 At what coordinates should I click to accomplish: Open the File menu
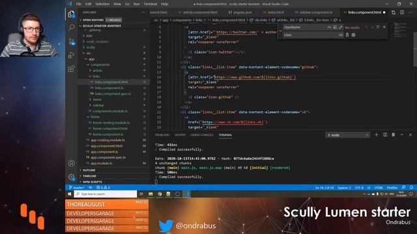79,4
